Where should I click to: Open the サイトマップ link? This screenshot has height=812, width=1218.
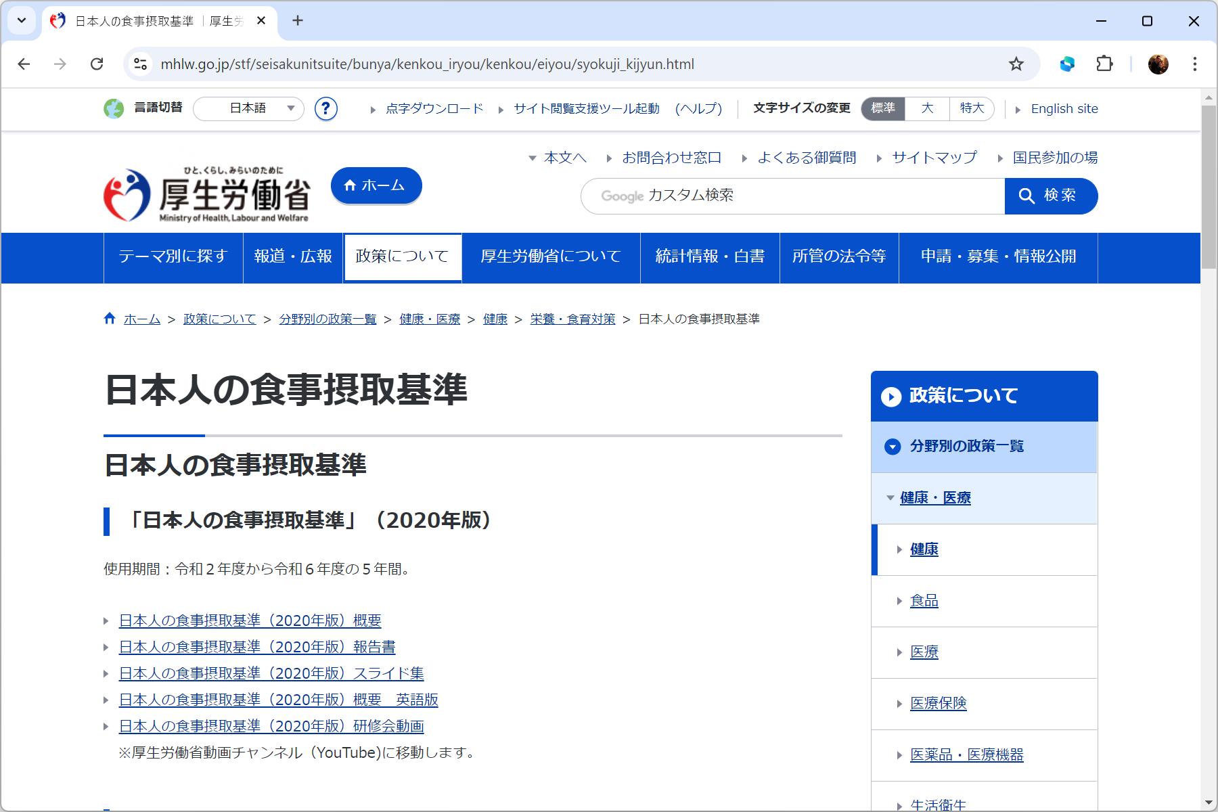tap(934, 158)
